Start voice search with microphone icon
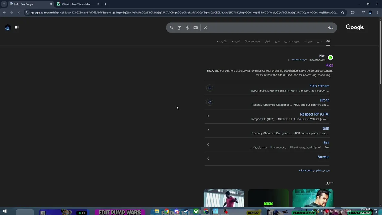The image size is (382, 215). 187,27
